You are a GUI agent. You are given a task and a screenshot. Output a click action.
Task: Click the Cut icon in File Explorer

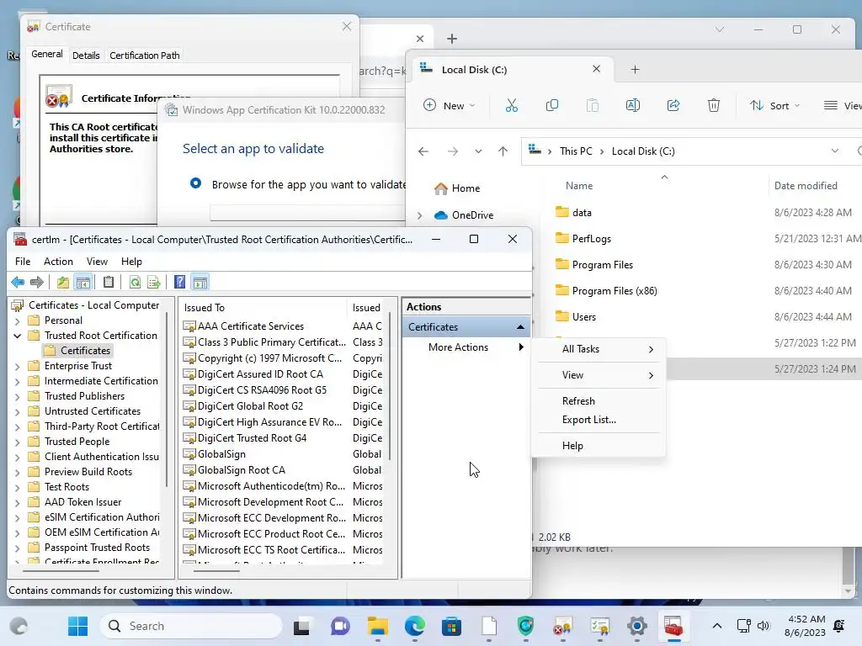(512, 105)
